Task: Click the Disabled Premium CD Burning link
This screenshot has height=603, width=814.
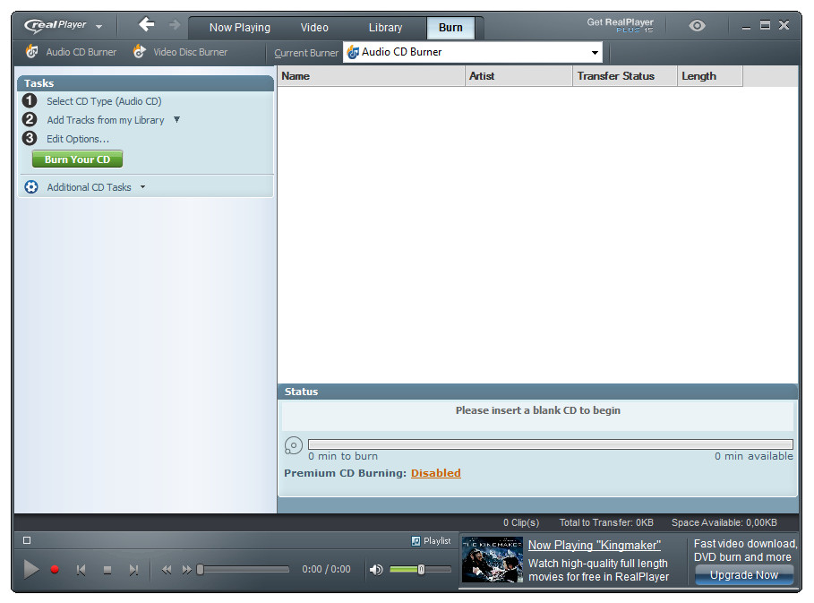Action: click(x=435, y=473)
